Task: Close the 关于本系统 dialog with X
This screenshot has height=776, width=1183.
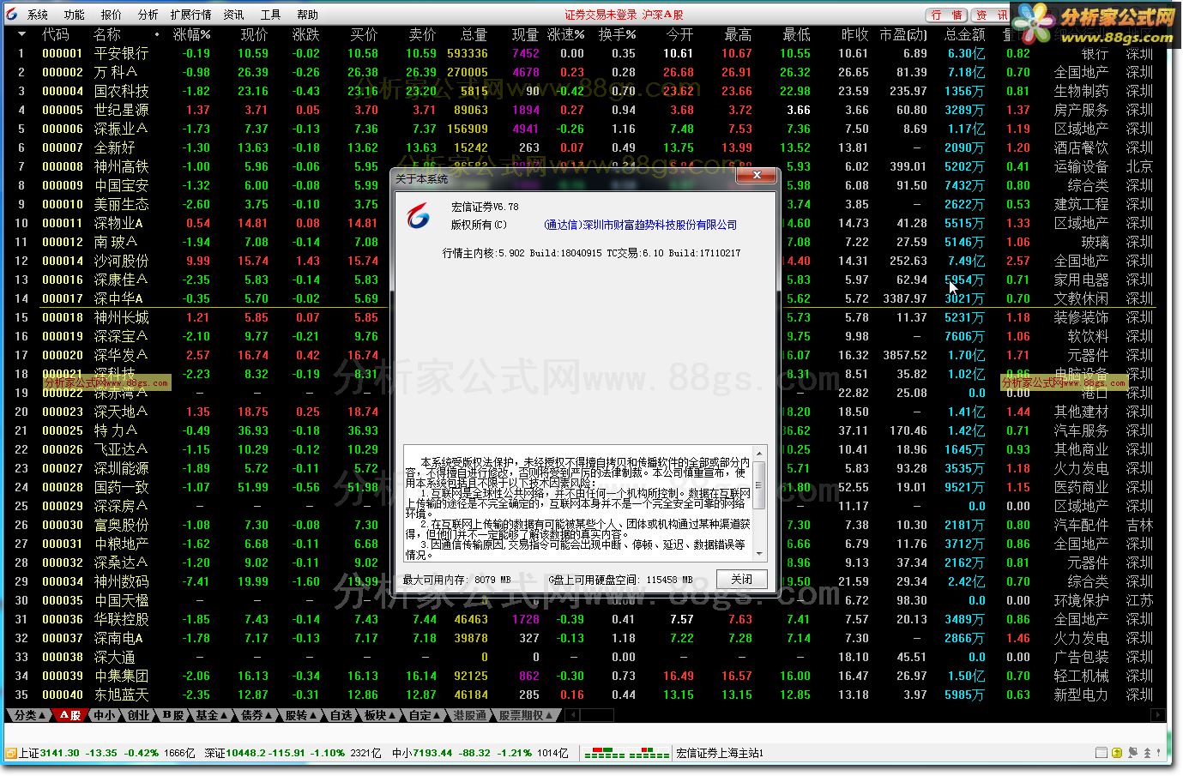Action: [x=757, y=175]
